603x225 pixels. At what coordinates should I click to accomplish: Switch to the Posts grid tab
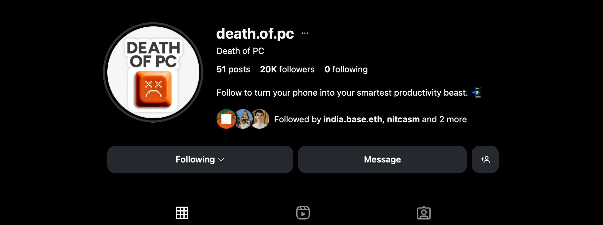tap(182, 212)
